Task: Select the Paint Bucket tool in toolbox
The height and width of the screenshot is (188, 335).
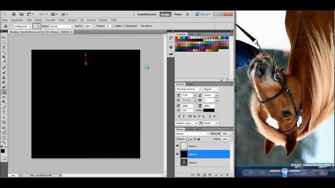Action: [x=4, y=92]
